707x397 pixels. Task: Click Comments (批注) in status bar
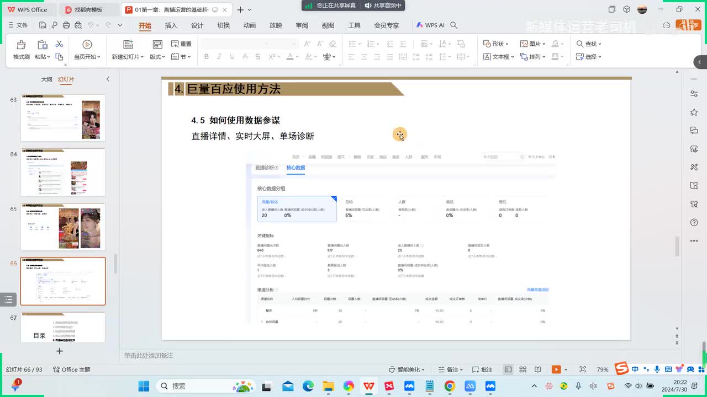pos(482,369)
